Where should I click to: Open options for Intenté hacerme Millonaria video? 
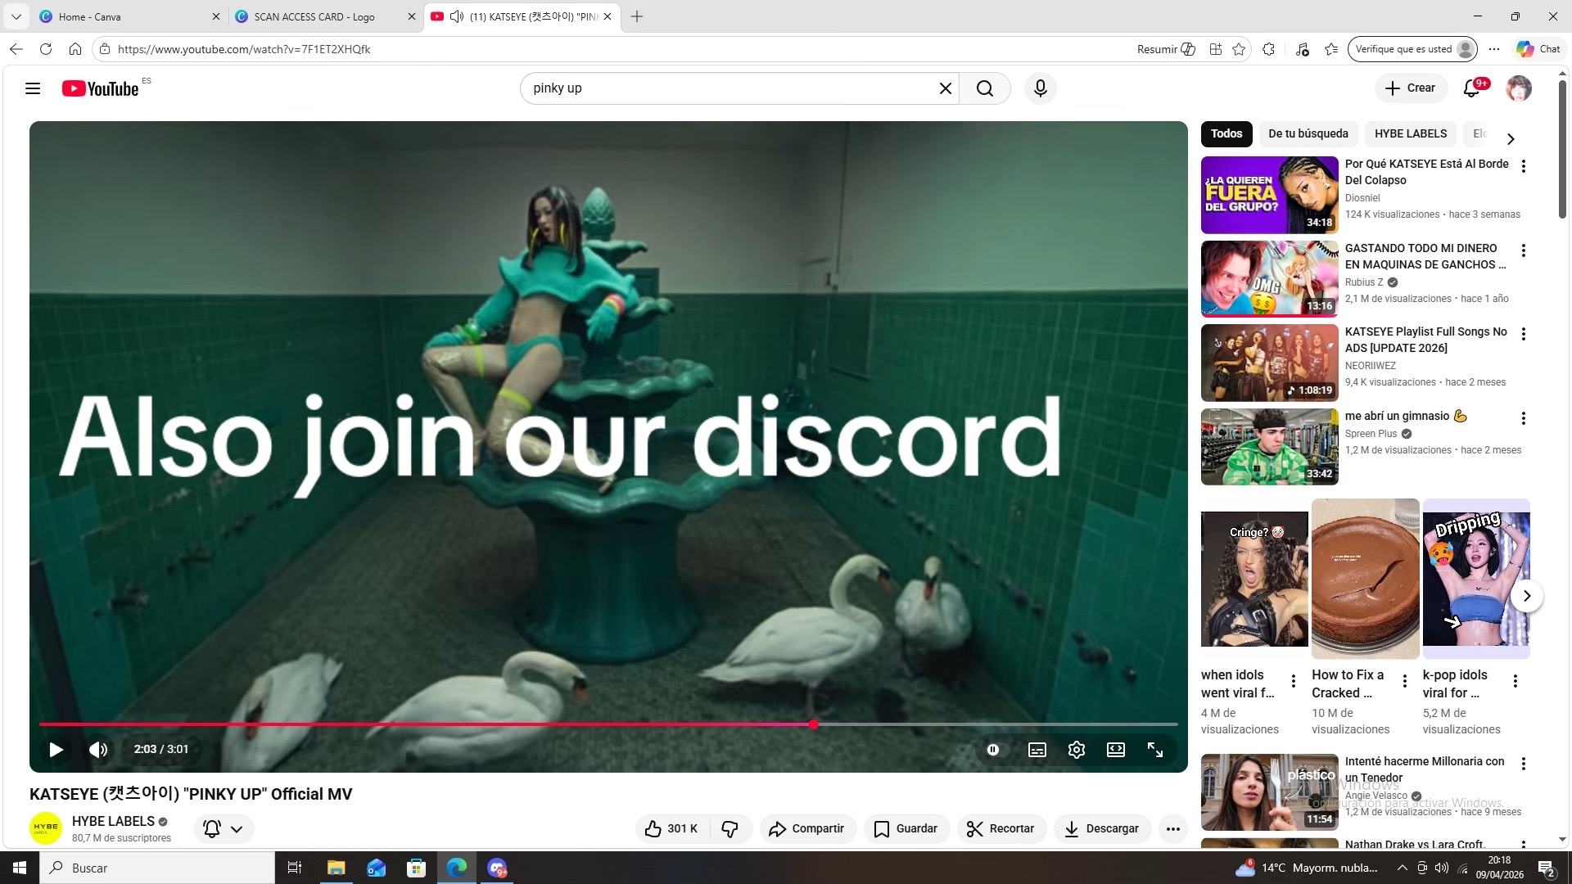point(1523,764)
